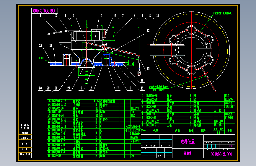Click balloon callout number 12 in the drawing

click(148, 30)
